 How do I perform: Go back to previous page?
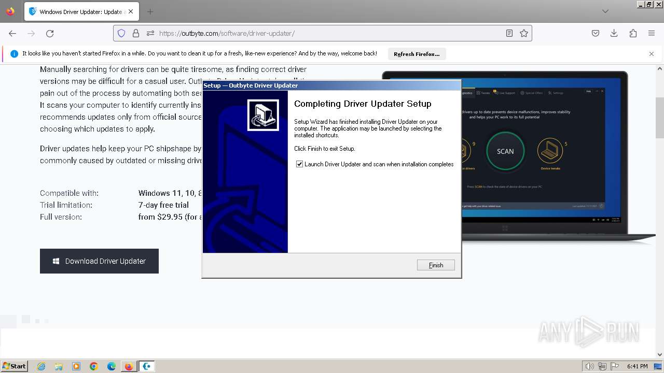(x=12, y=33)
